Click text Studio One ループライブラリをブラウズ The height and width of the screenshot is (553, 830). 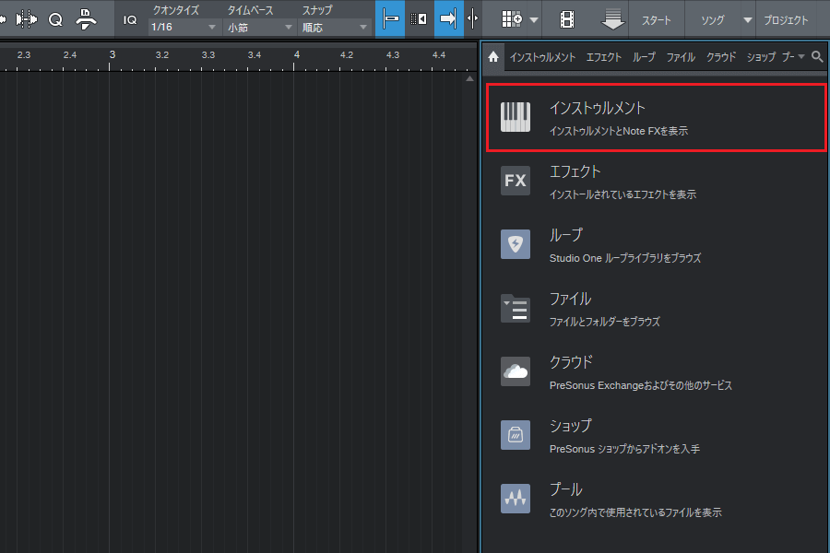click(x=625, y=258)
